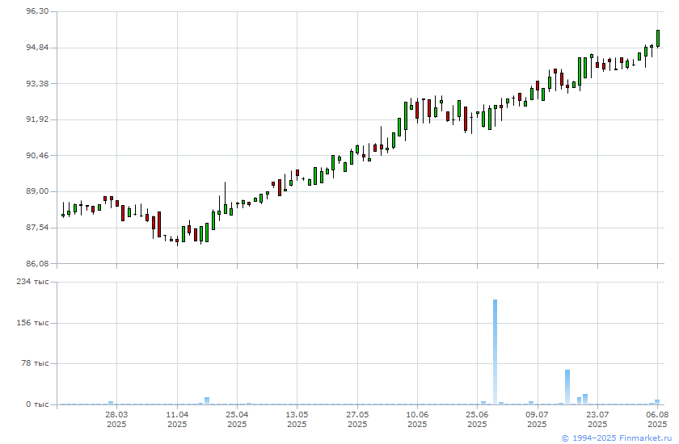Click the 93,38 price axis label

37,83
